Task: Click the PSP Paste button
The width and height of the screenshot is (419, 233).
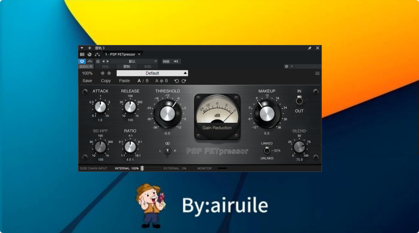Action: 124,81
